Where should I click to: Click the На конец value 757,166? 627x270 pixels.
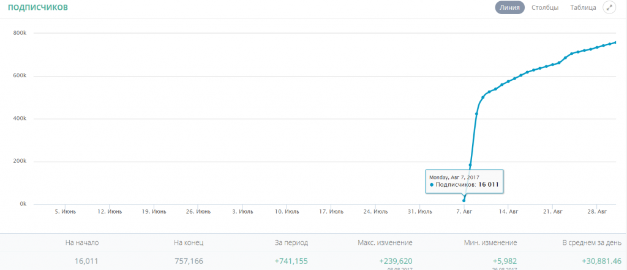pos(189,260)
